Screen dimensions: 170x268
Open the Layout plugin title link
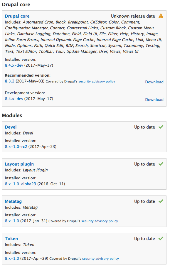[19, 164]
